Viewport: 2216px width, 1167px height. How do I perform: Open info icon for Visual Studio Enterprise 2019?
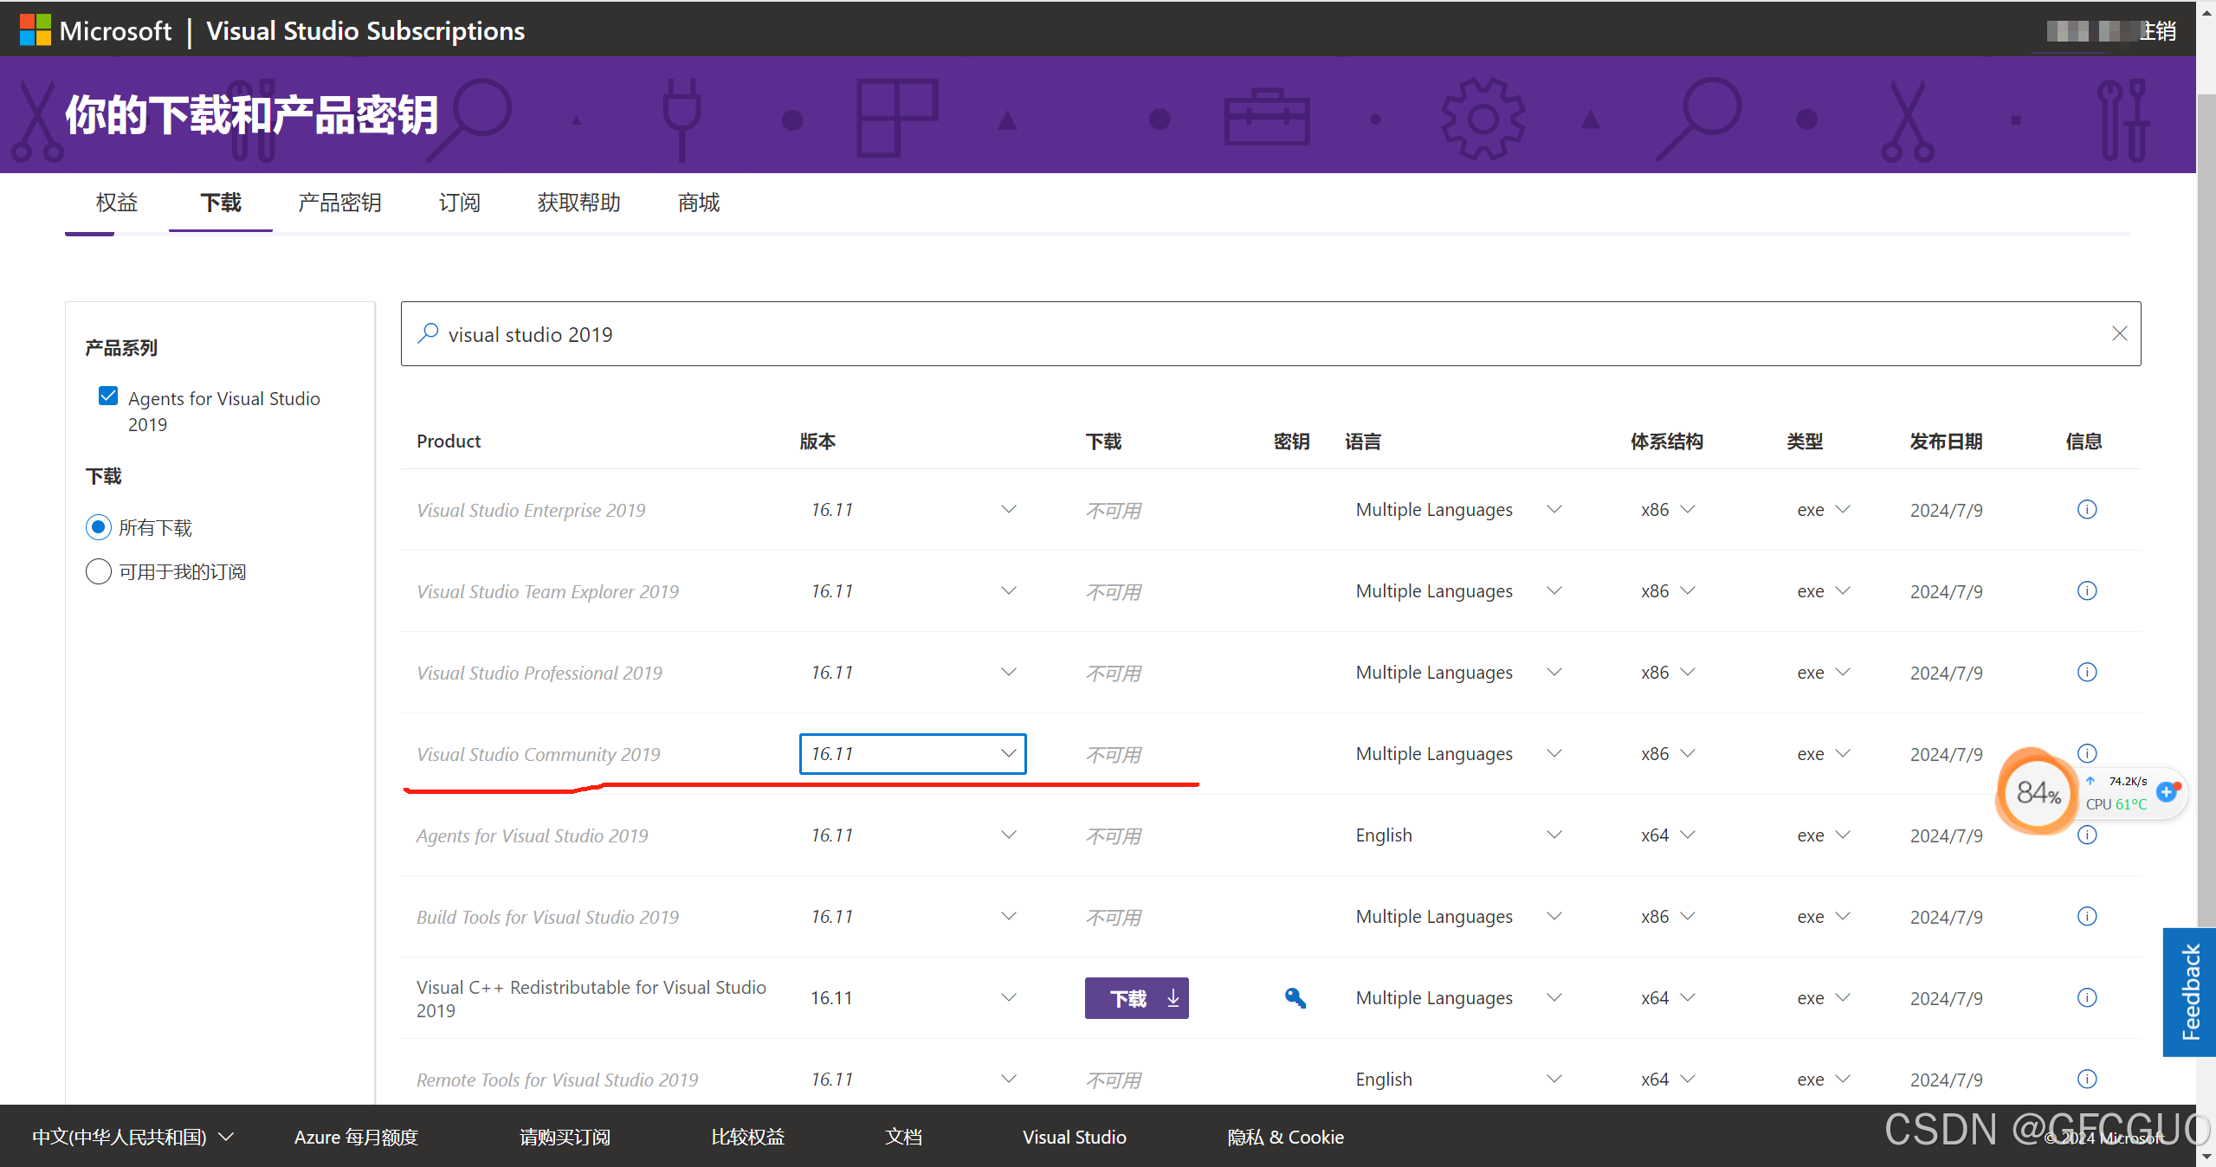pos(2087,509)
